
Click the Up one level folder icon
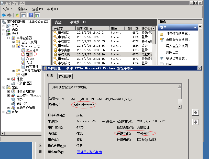coord(17,15)
